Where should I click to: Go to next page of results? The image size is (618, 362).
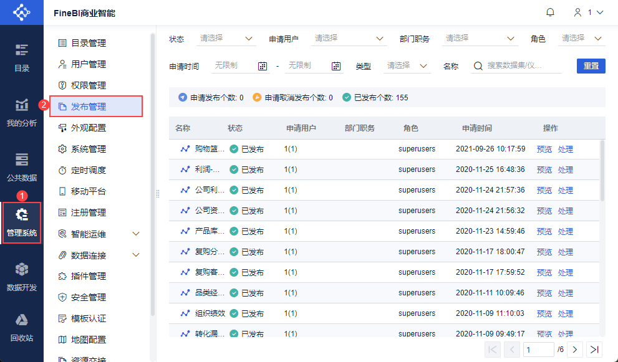click(x=574, y=350)
